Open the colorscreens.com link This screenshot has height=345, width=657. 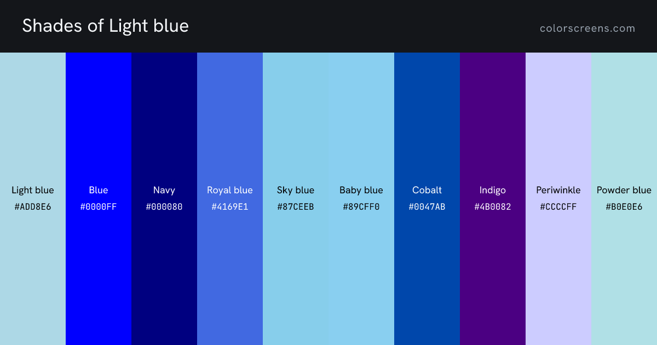click(587, 28)
